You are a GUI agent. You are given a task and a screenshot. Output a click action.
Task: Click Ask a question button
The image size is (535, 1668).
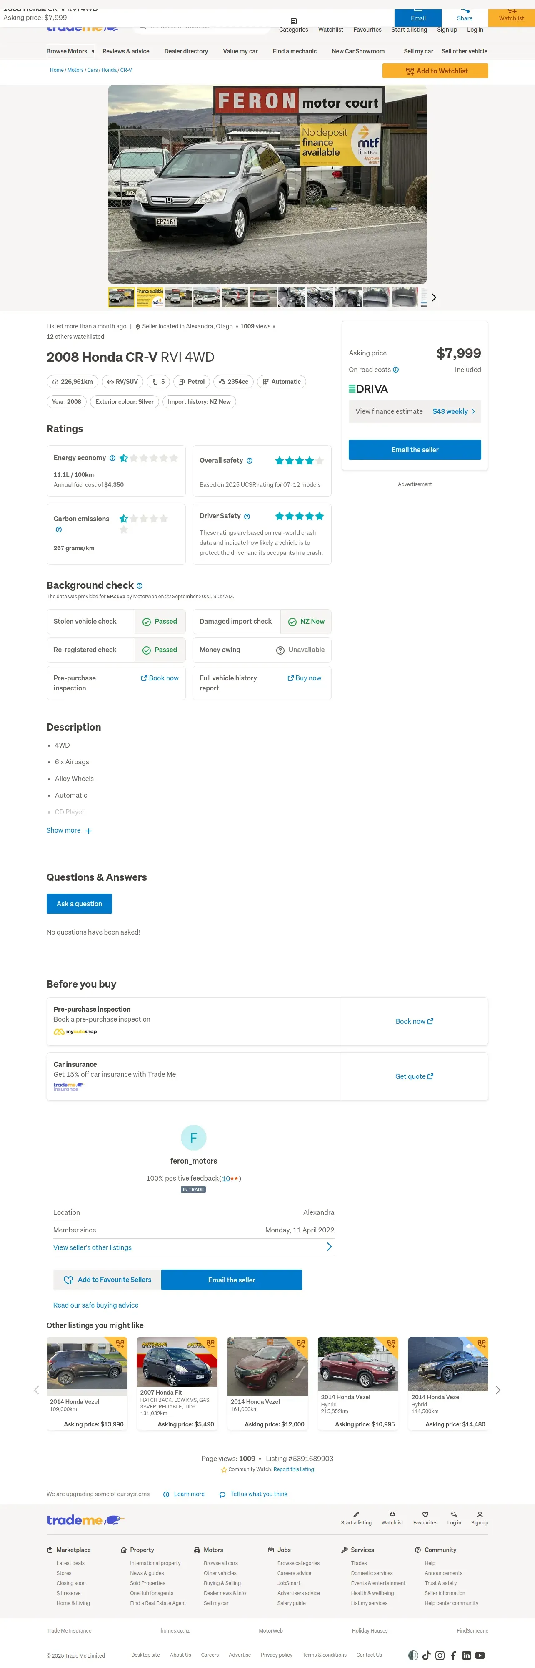[79, 903]
